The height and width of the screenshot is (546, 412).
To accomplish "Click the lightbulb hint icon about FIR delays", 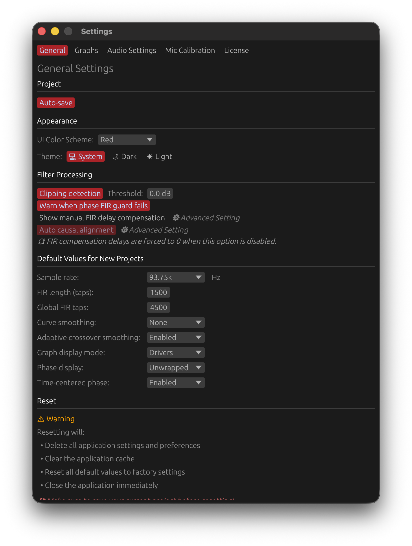I will point(42,241).
